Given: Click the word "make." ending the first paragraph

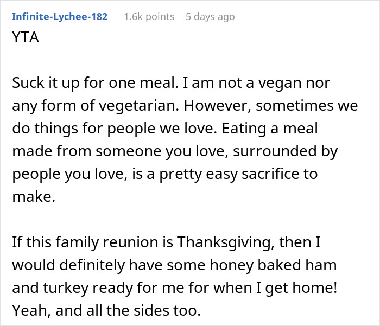Looking at the screenshot, I should tap(34, 197).
